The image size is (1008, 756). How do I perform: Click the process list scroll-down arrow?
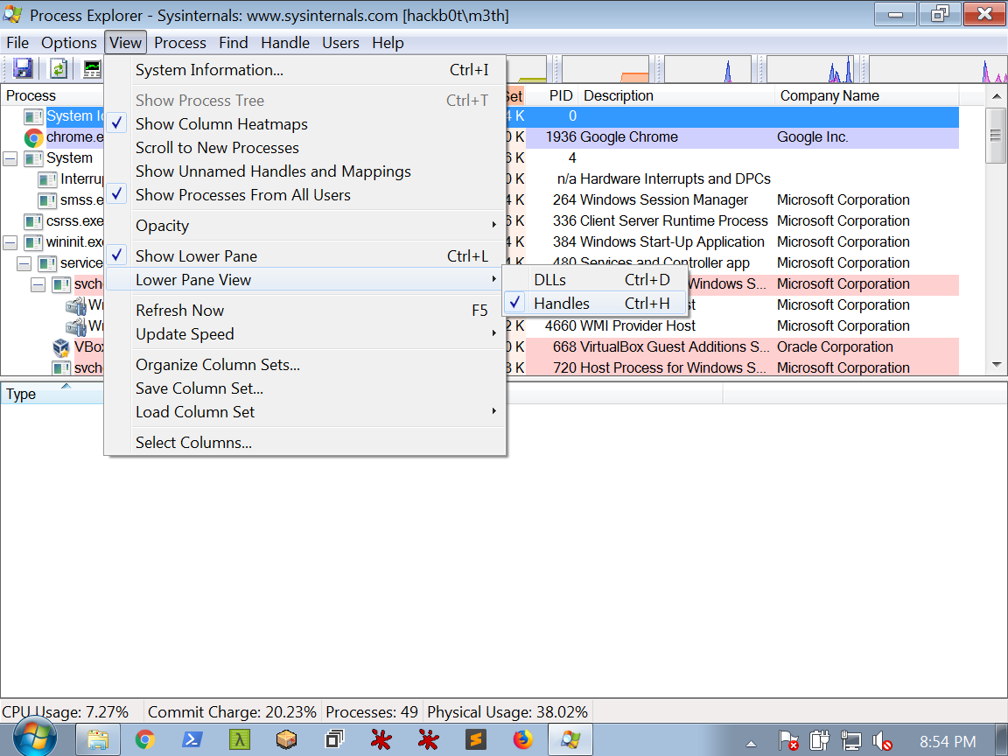point(997,365)
